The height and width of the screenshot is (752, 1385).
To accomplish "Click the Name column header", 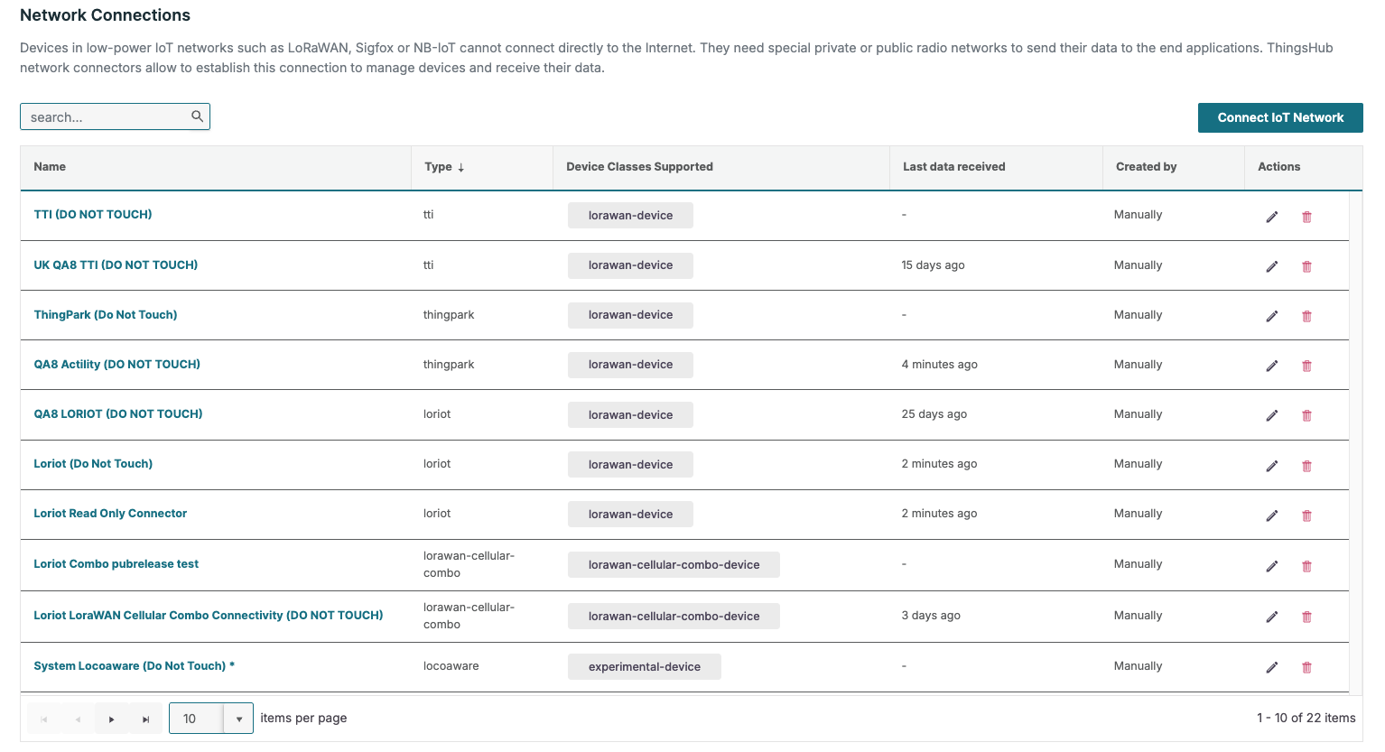I will click(50, 167).
